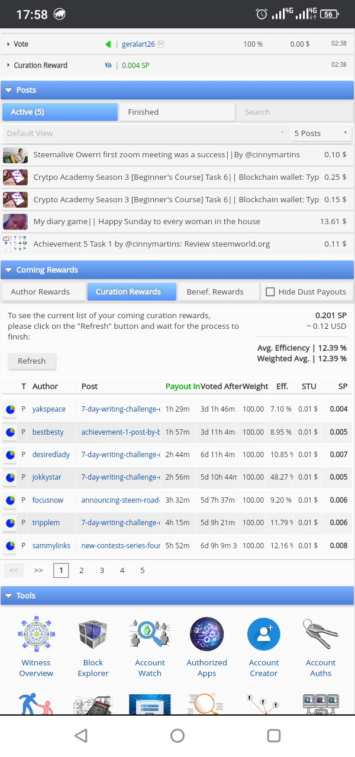Click the green vote arrow icon
The height and width of the screenshot is (757, 355).
point(108,44)
